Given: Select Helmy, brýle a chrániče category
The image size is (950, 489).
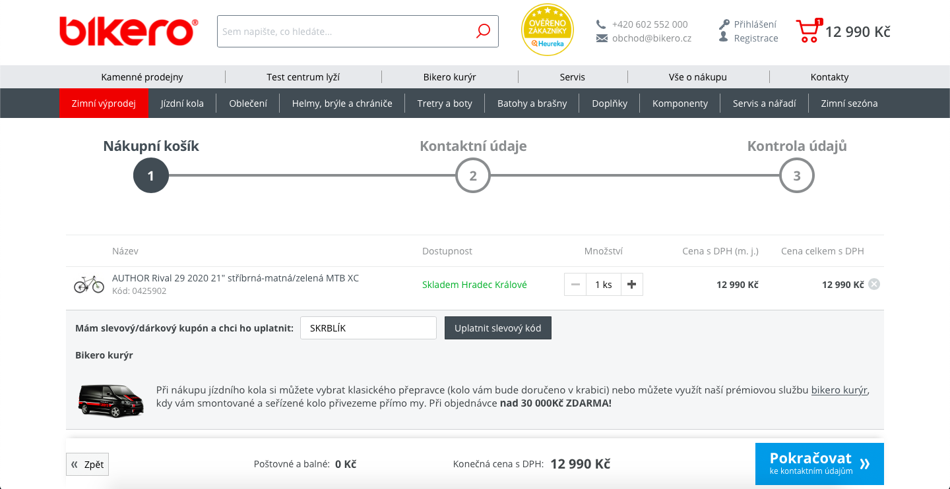Looking at the screenshot, I should [x=342, y=103].
